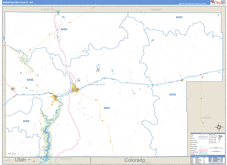This screenshot has height=165, width=227.
Task: Select ZIP code label 82322
Action: click(x=179, y=17)
